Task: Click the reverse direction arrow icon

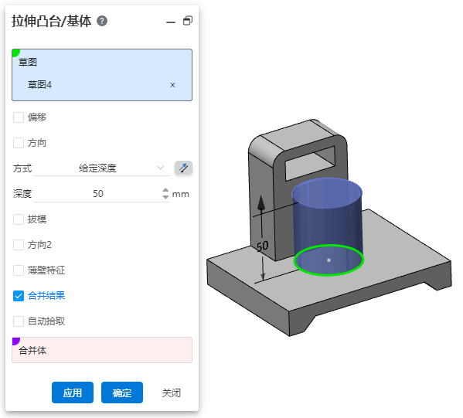Action: (x=183, y=168)
